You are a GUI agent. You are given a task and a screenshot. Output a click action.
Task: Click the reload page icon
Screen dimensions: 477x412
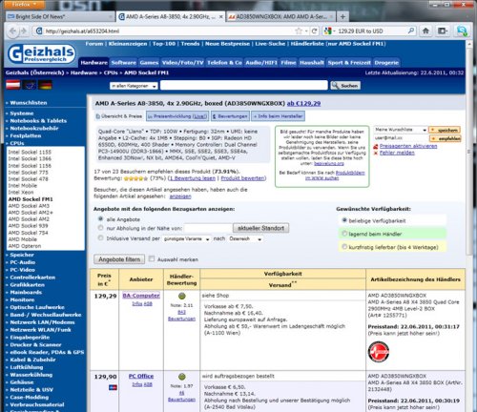coord(314,31)
